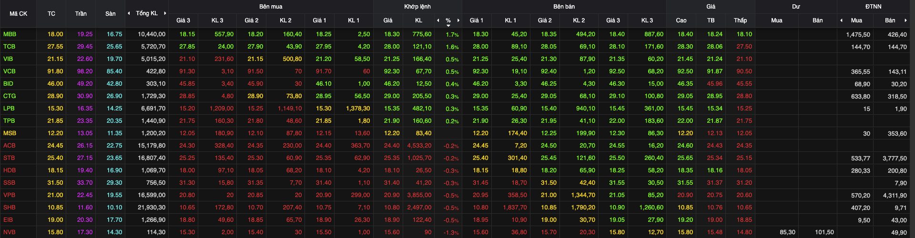Click the Khớp lệnh KL column header
This screenshot has width=915, height=238.
[418, 20]
